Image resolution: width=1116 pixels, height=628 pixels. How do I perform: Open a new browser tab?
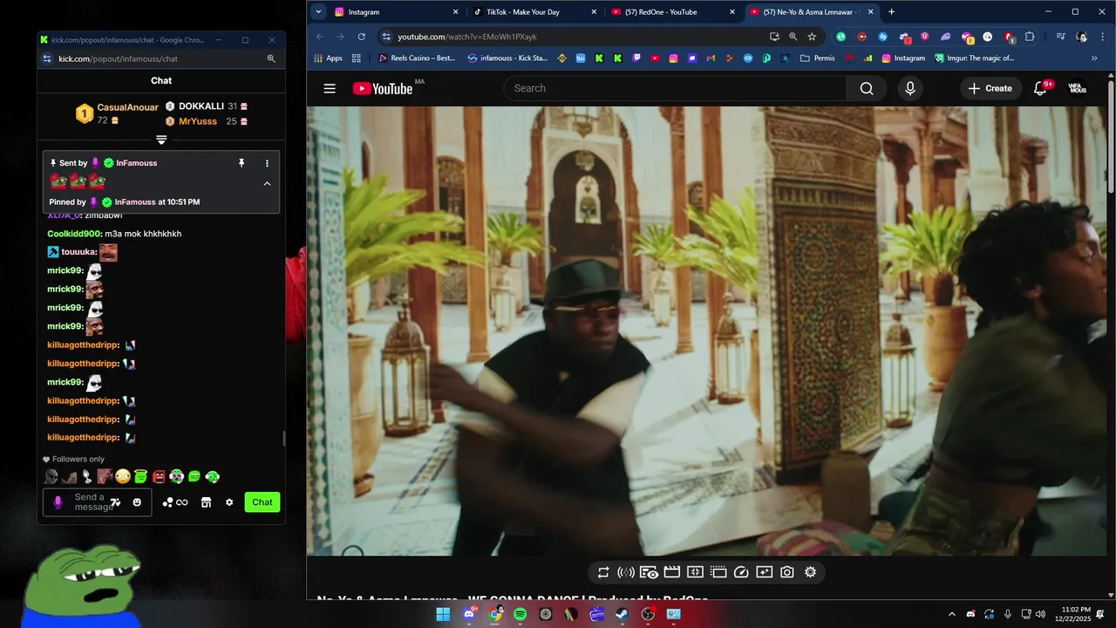click(891, 12)
